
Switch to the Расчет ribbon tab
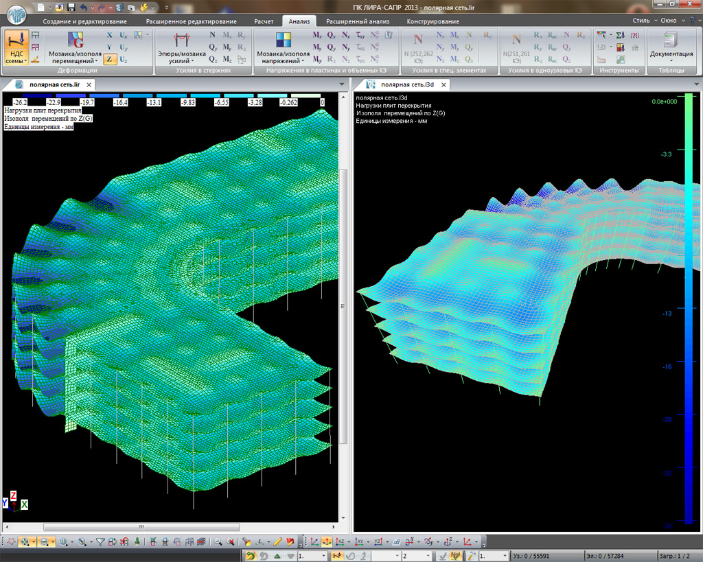click(x=264, y=21)
